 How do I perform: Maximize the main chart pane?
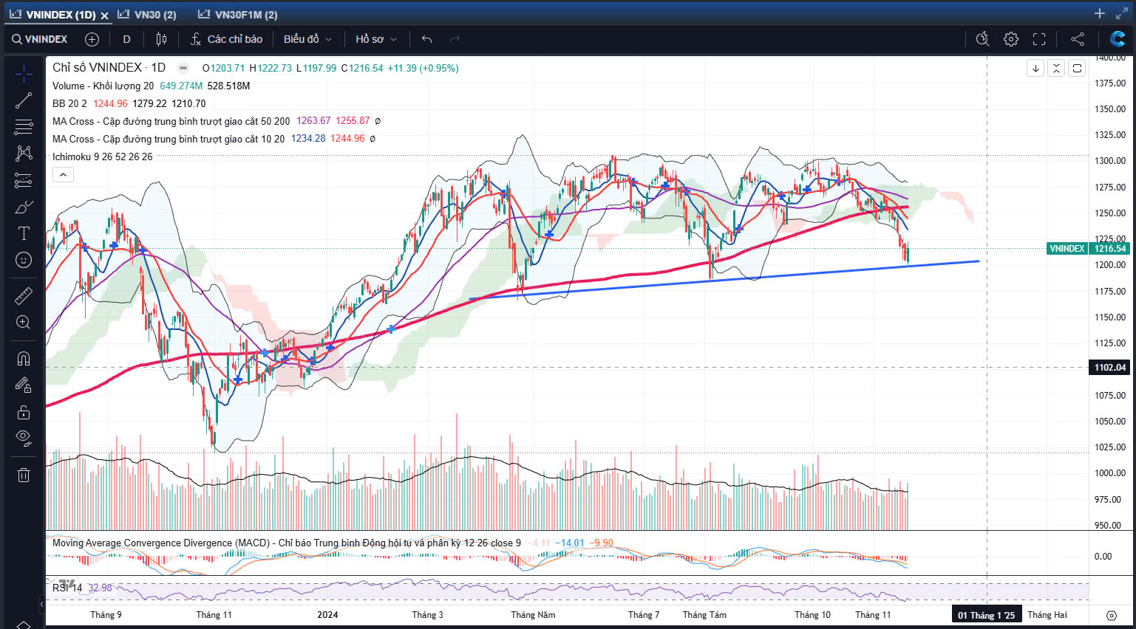pos(1077,68)
